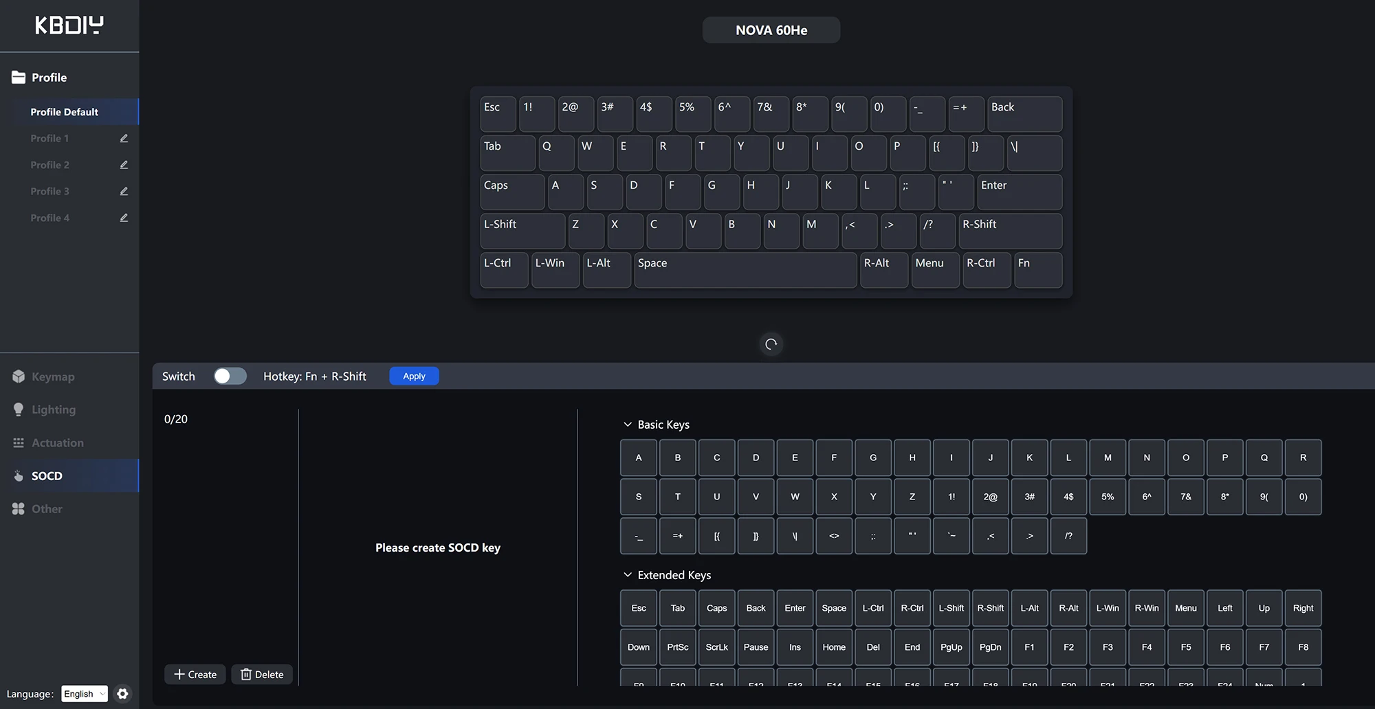Open the Language dropdown
This screenshot has height=709, width=1375.
point(85,694)
